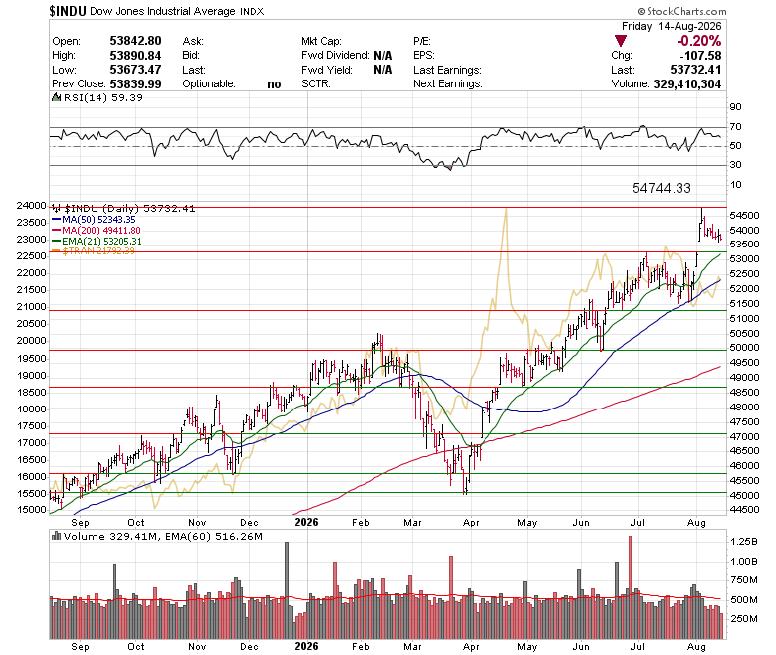Click the Chg value -107.58
The height and width of the screenshot is (655, 776).
click(700, 55)
